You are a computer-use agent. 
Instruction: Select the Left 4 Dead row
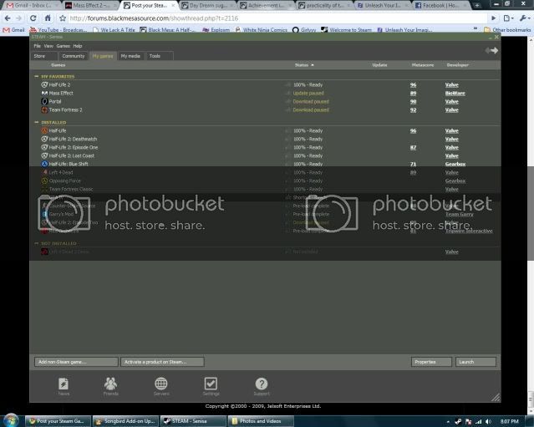(265, 172)
